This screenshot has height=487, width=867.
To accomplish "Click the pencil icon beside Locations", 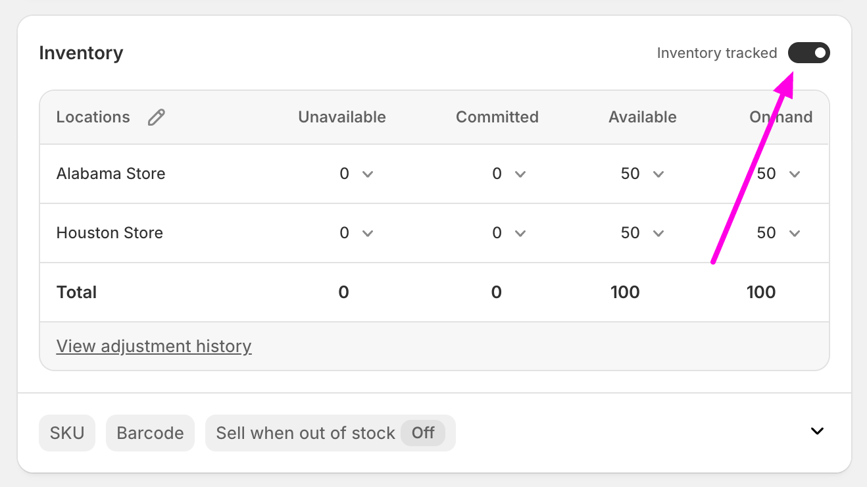I will (157, 118).
